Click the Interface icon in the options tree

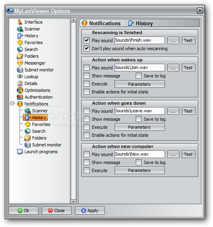tap(20, 22)
